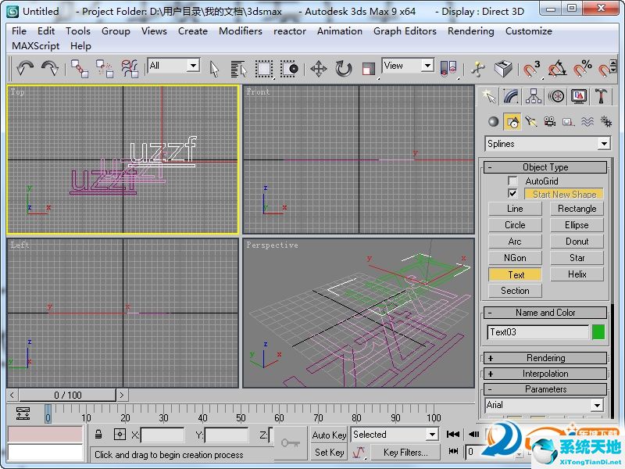Open the Modifiers menu
The width and height of the screenshot is (625, 469).
point(241,31)
